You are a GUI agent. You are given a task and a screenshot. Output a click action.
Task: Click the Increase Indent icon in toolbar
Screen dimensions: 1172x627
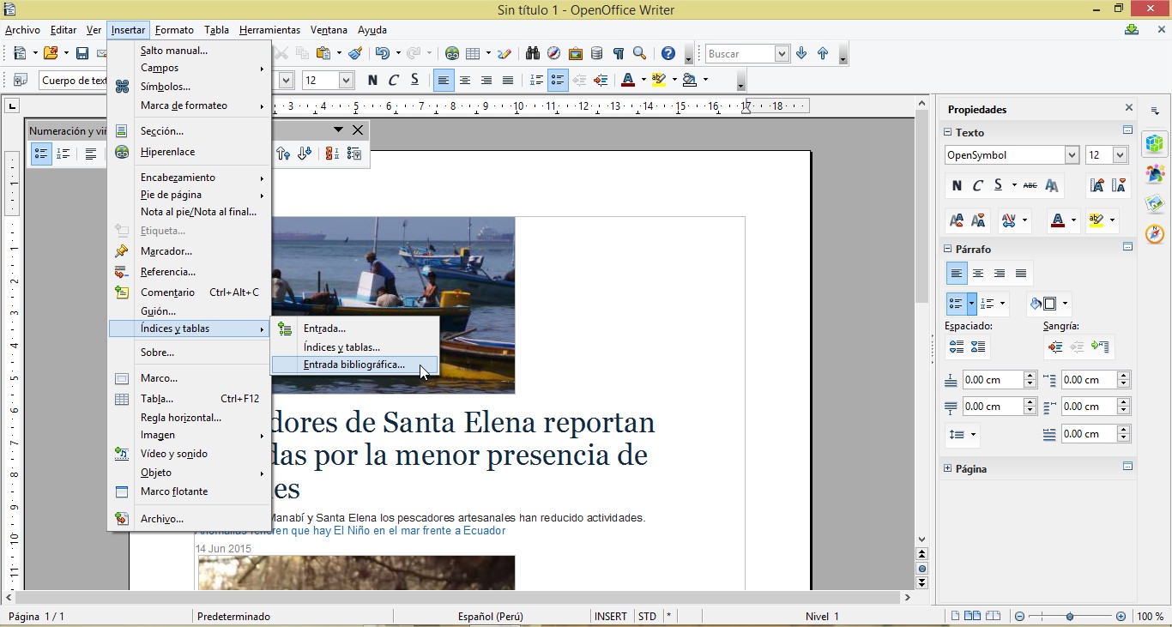pyautogui.click(x=601, y=80)
